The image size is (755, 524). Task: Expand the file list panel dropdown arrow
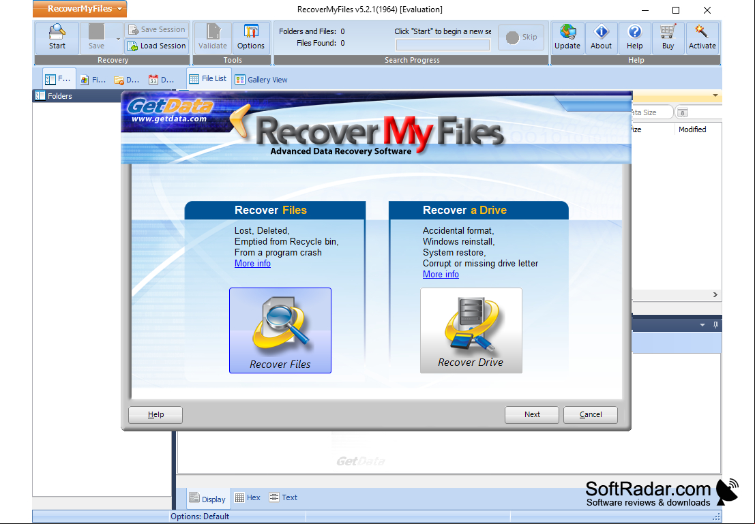coord(715,95)
